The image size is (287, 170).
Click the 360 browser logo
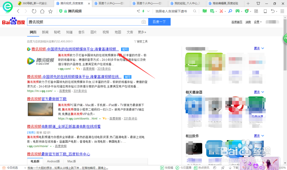click(x=7, y=7)
